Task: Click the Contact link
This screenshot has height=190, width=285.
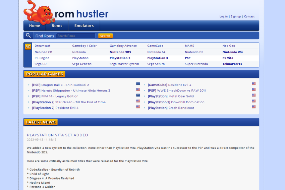Action: coord(249,16)
